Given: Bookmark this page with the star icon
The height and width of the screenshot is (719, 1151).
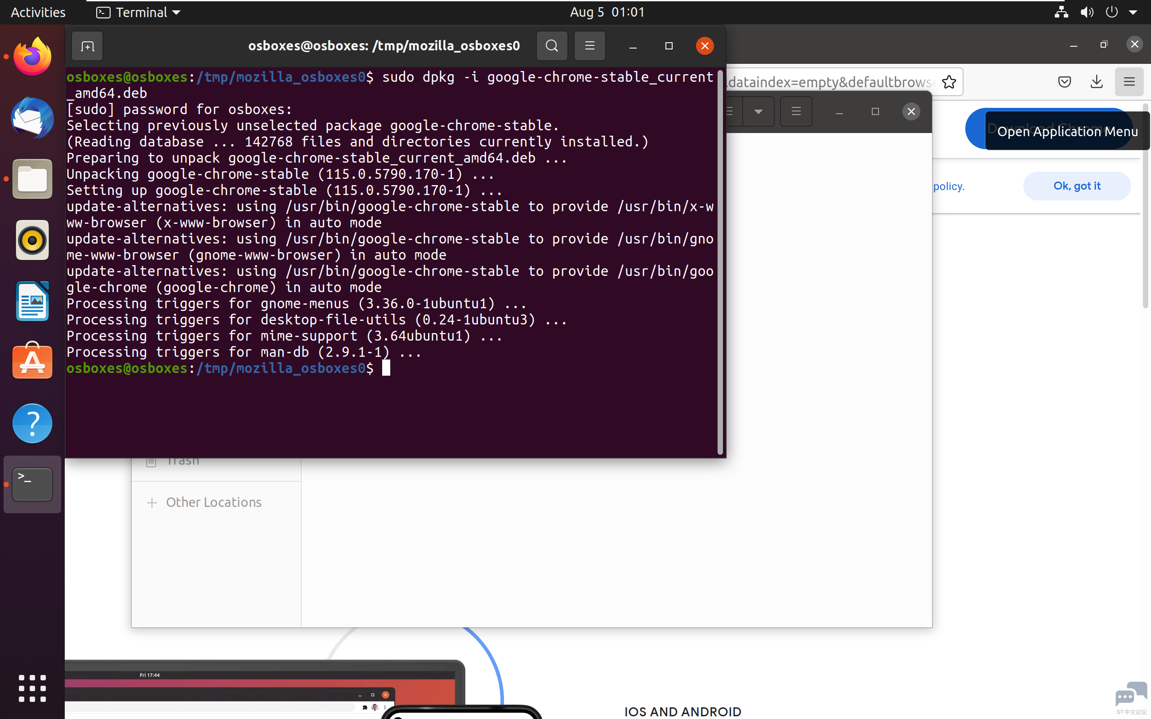Looking at the screenshot, I should 949,82.
